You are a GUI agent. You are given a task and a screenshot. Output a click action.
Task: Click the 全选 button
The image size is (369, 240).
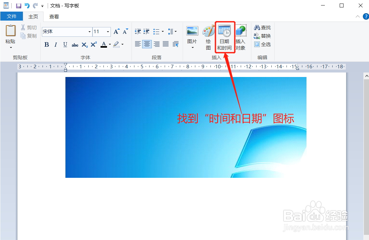[262, 44]
